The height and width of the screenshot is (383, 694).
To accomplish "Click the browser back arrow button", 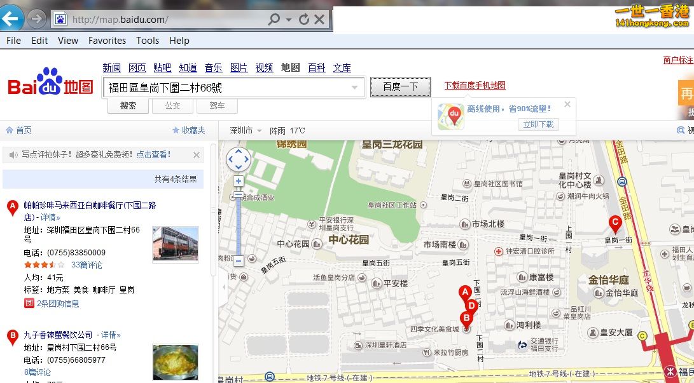I will pos(12,19).
